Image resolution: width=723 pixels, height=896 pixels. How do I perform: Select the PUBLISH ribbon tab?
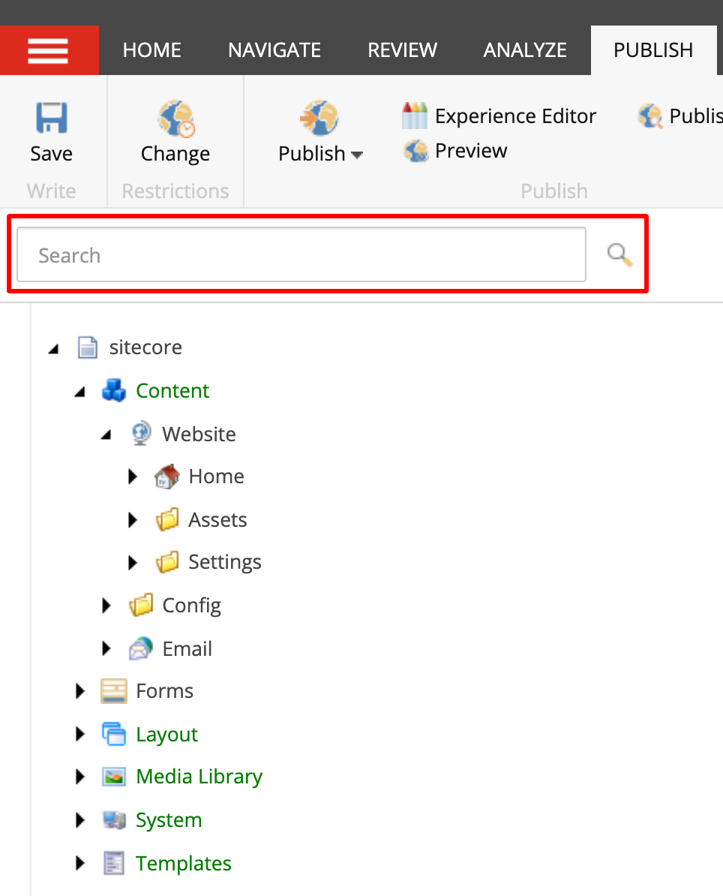[653, 50]
